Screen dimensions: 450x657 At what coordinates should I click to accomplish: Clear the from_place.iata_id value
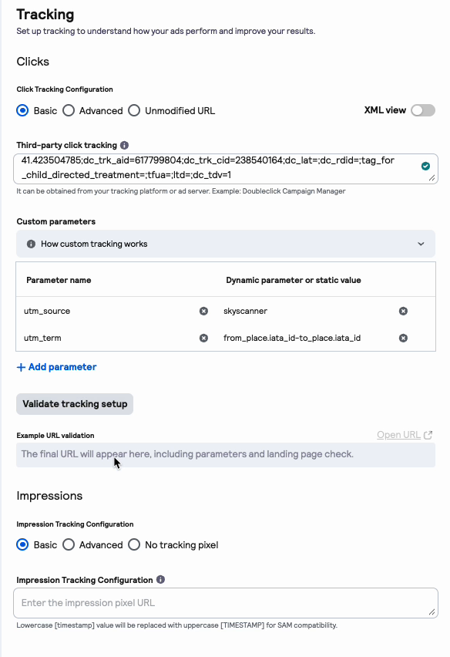(x=403, y=338)
